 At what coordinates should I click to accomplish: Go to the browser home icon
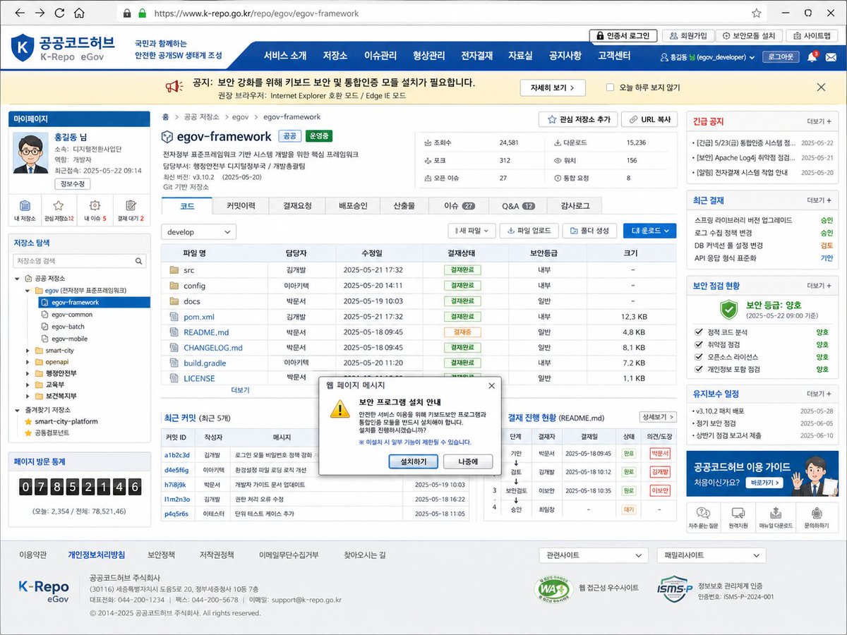(x=80, y=13)
